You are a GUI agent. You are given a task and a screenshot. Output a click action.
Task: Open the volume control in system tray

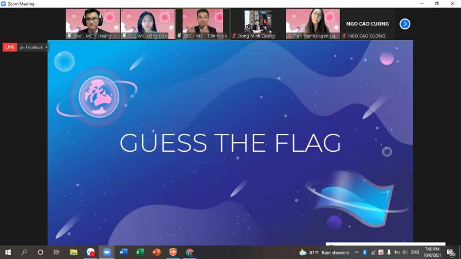(x=405, y=252)
